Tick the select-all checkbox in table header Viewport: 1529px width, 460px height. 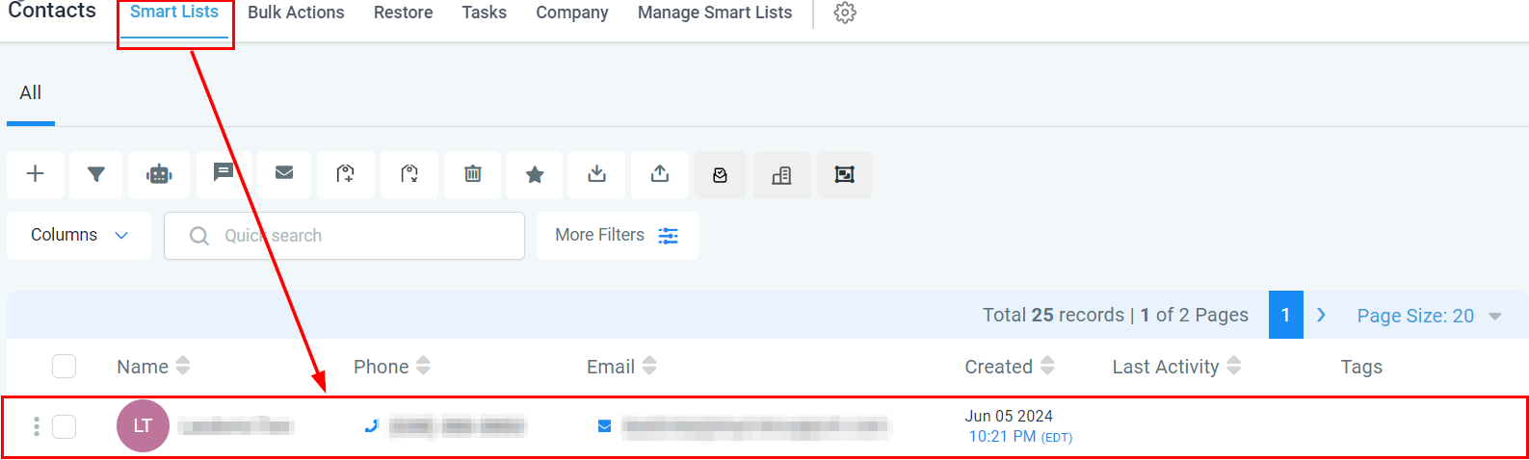pos(65,367)
